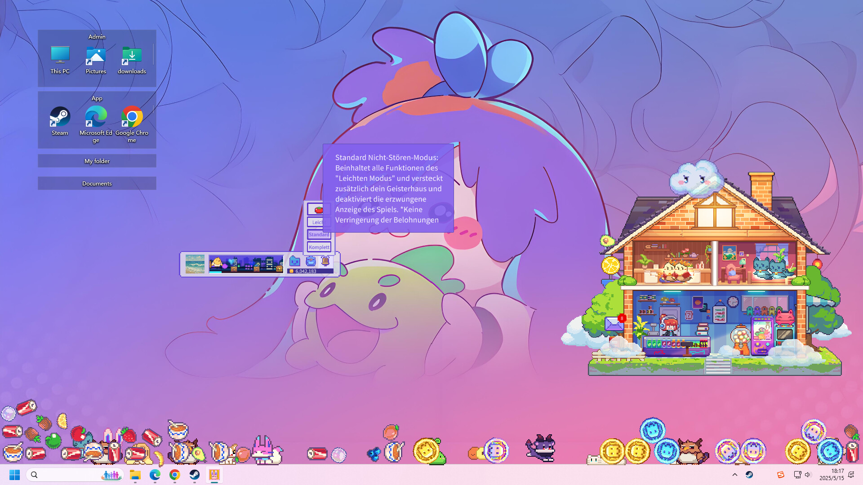Show hidden system tray icons chevron
Screen dimensions: 863x485
[x=735, y=475]
